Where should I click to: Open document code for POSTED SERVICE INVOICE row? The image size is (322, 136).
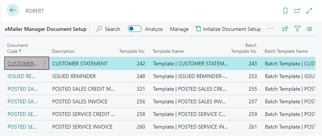coord(22,127)
